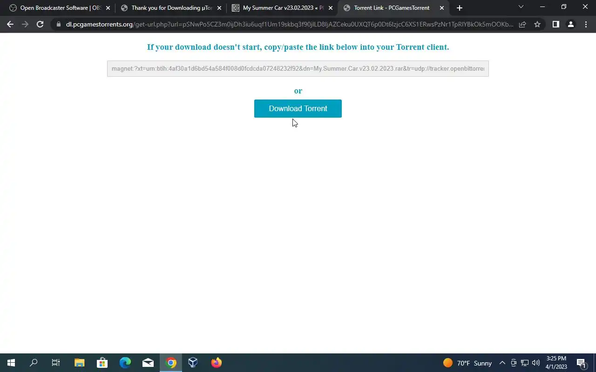Select the magnet link text field
596x372 pixels.
(298, 68)
